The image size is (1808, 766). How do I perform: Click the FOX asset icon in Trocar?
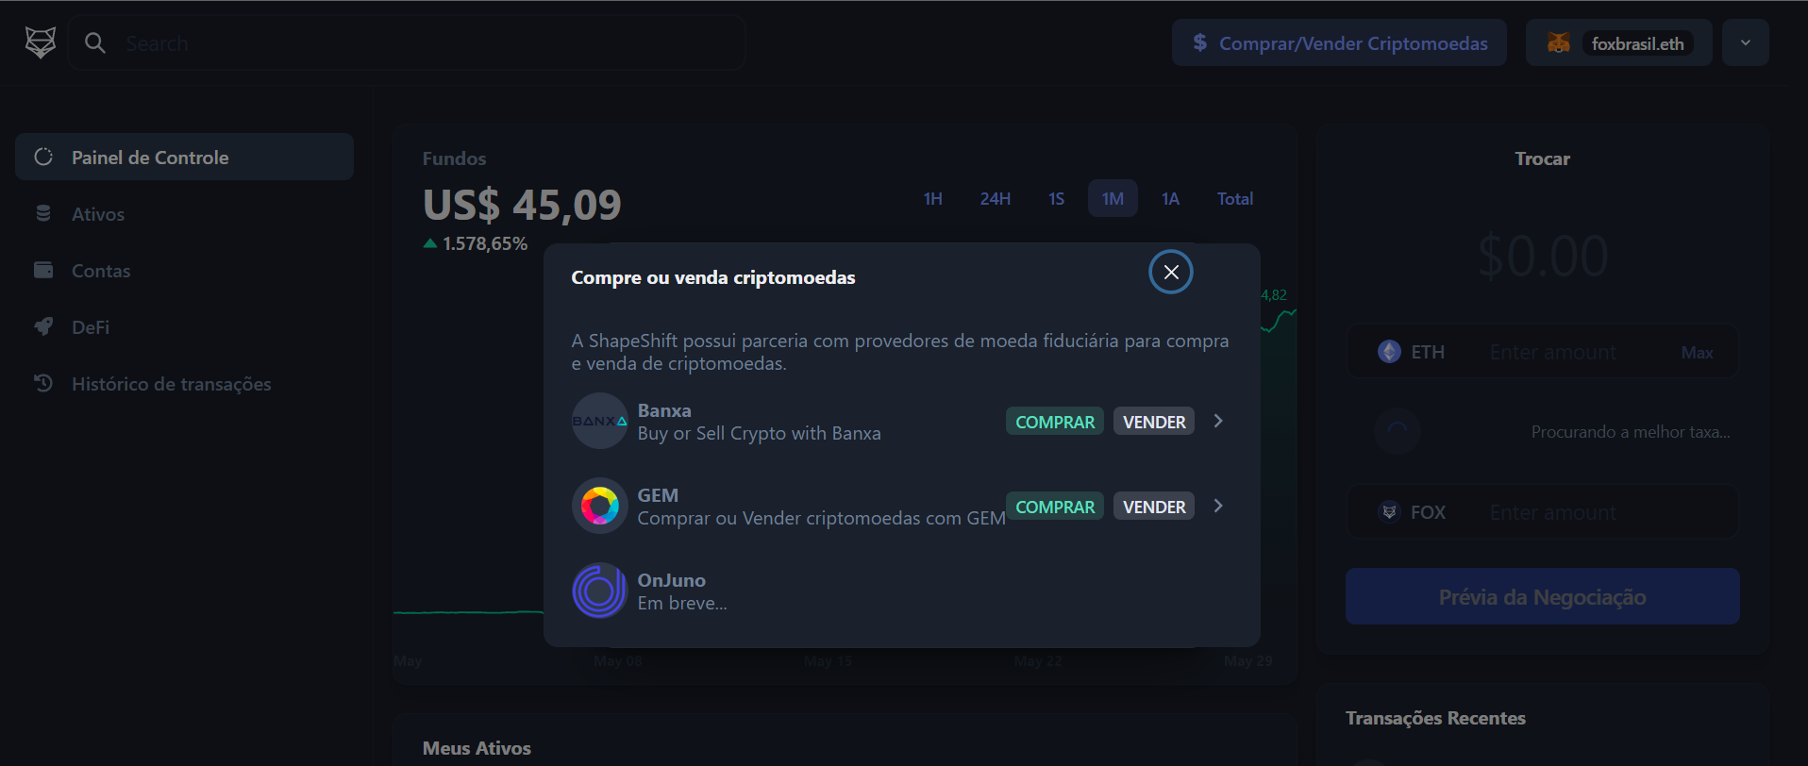click(x=1389, y=512)
